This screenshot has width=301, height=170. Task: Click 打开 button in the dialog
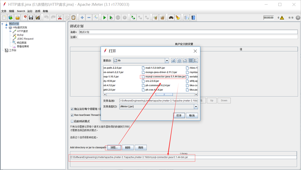179,115
